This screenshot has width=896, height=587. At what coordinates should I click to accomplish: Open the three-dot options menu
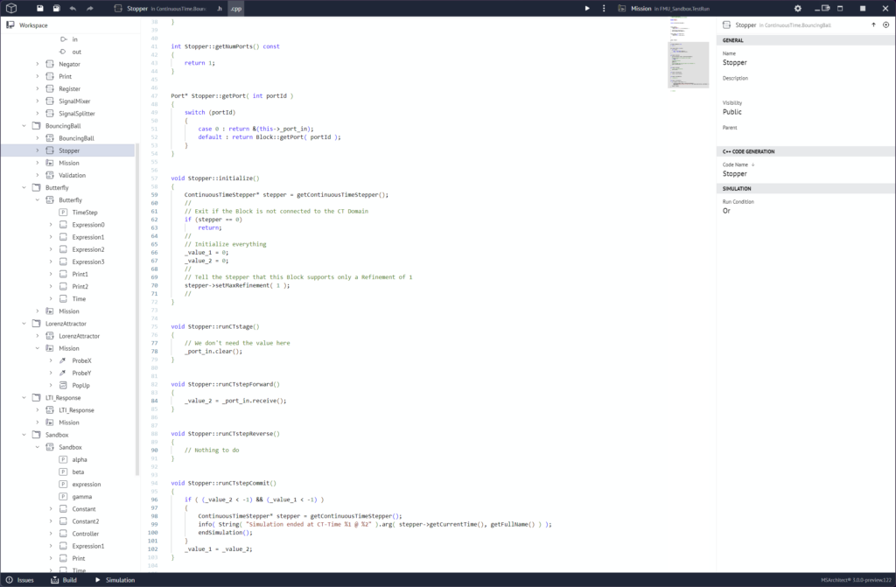(x=604, y=9)
